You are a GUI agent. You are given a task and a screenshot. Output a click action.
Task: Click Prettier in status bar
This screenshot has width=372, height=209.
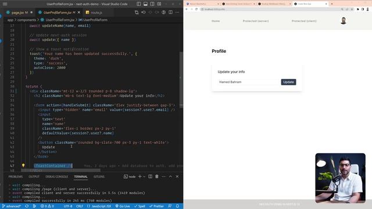click(x=156, y=206)
